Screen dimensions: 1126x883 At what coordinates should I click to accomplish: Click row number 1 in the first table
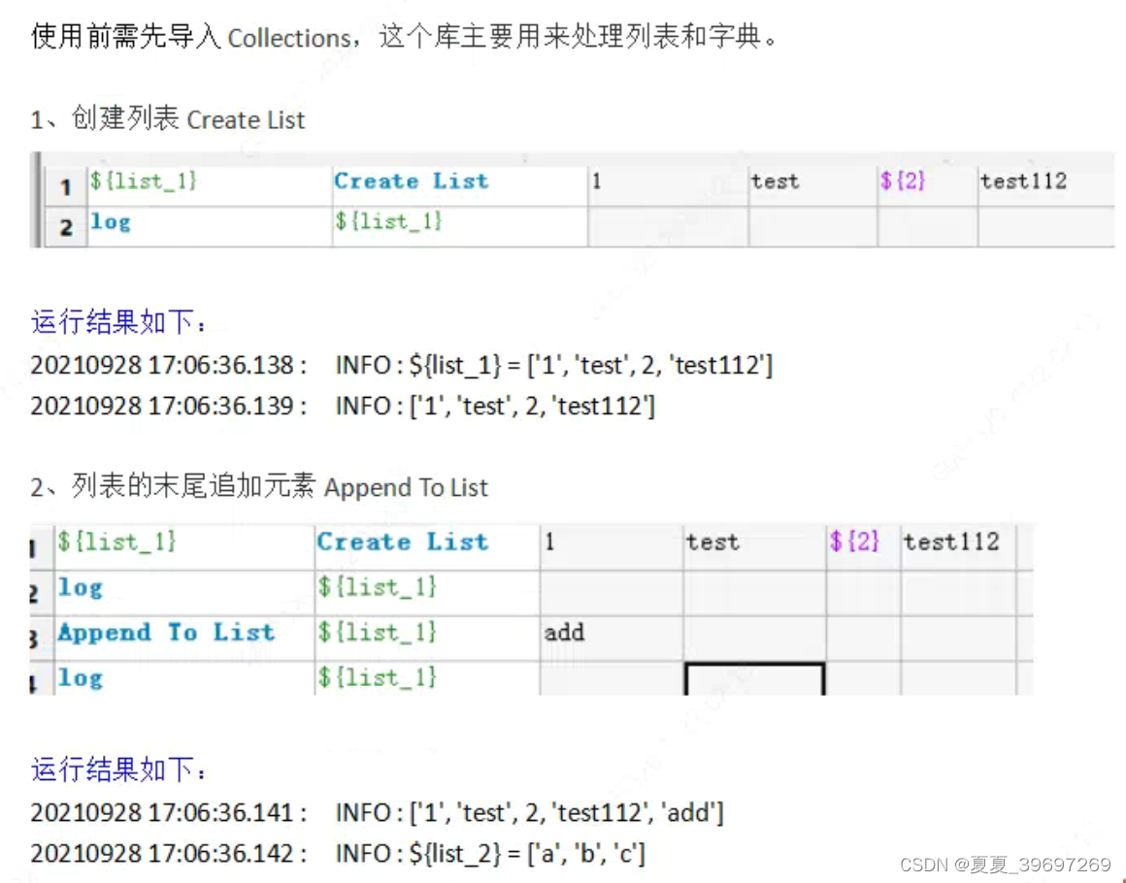tap(64, 186)
